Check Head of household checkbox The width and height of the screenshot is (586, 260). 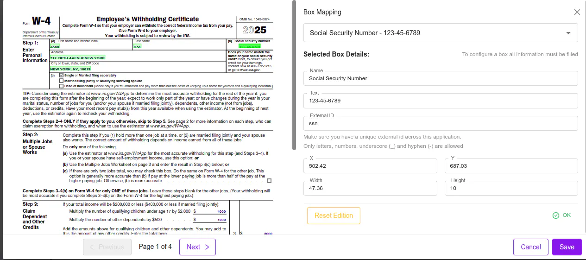[x=61, y=86]
